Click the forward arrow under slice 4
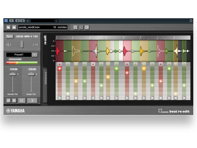This screenshot has height=148, width=197. [85, 98]
